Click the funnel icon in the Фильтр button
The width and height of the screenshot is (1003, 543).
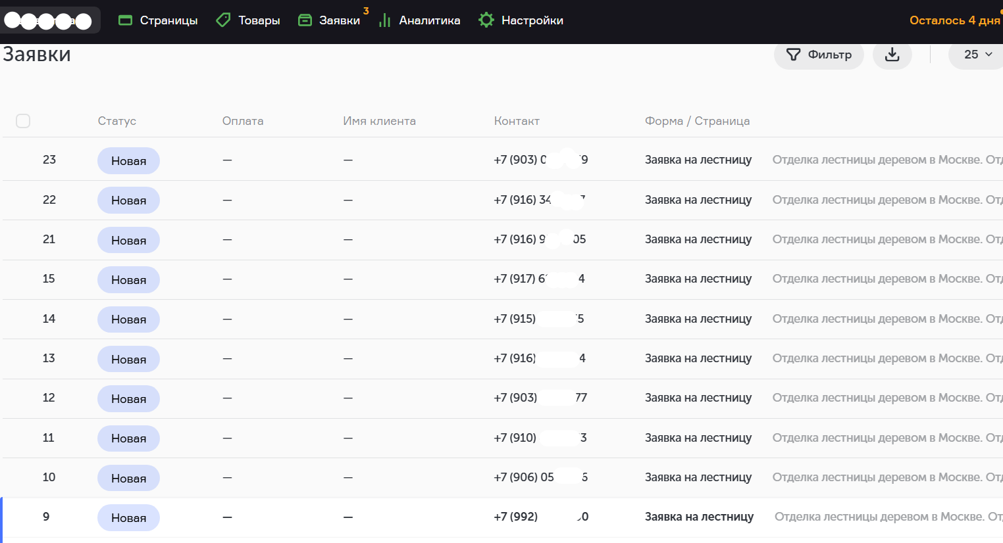(794, 55)
